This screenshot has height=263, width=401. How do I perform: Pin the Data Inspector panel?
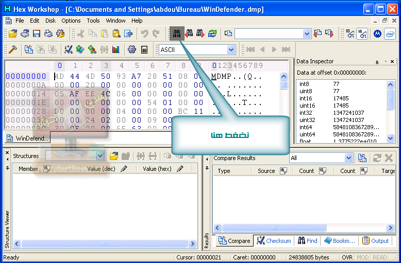tap(377, 62)
